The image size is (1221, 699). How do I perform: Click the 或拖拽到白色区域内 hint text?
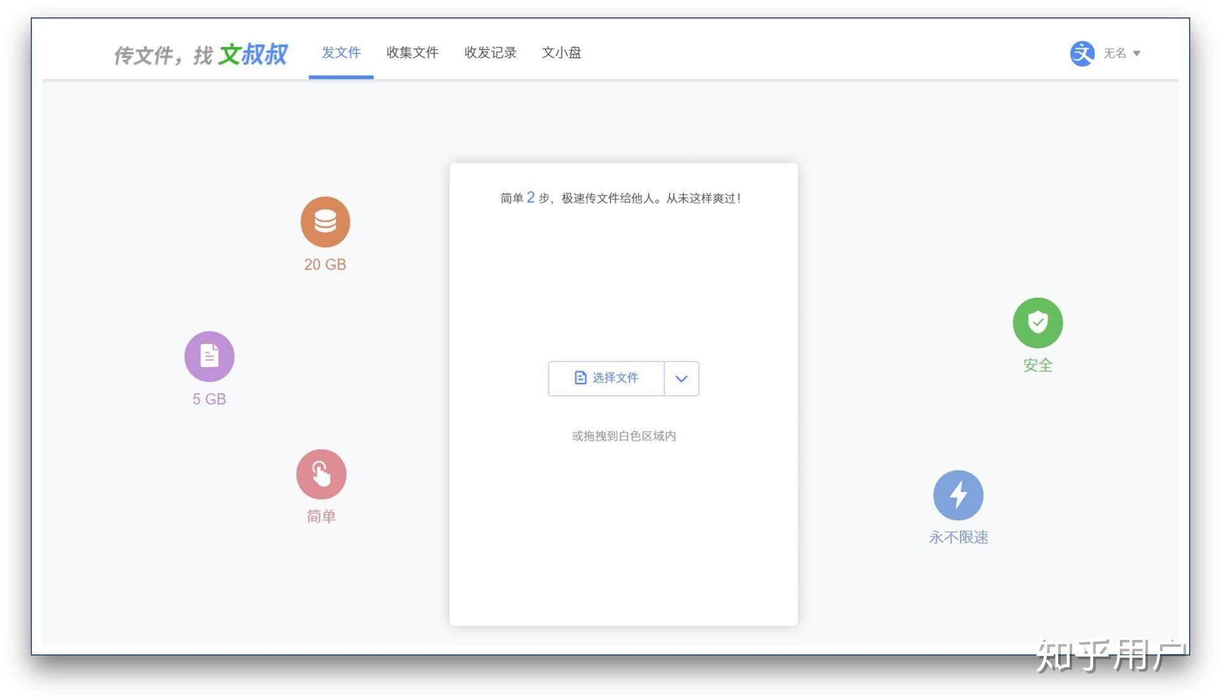click(623, 436)
